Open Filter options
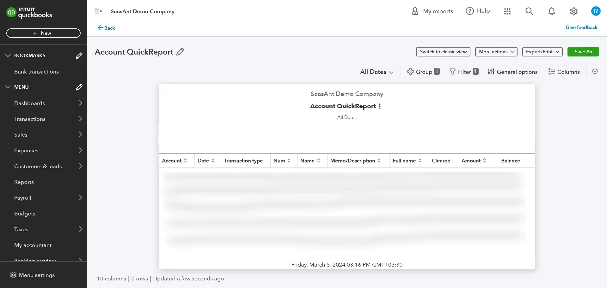 (x=464, y=72)
